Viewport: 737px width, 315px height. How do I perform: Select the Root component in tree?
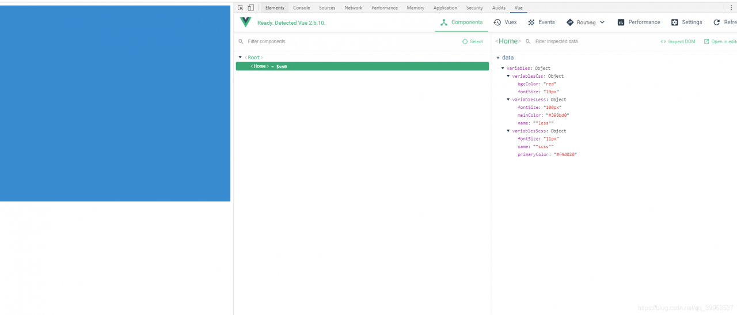pos(254,58)
